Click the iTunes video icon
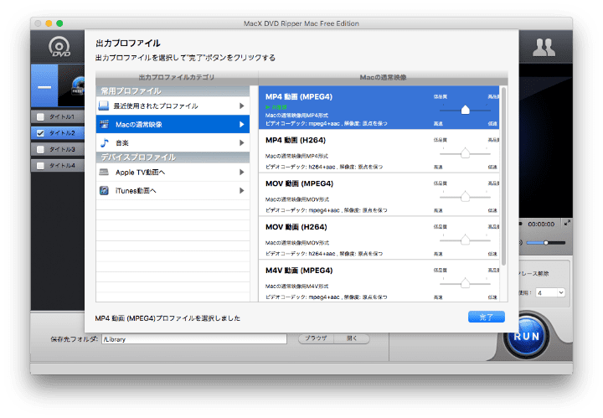Image resolution: width=603 pixels, height=418 pixels. [104, 191]
